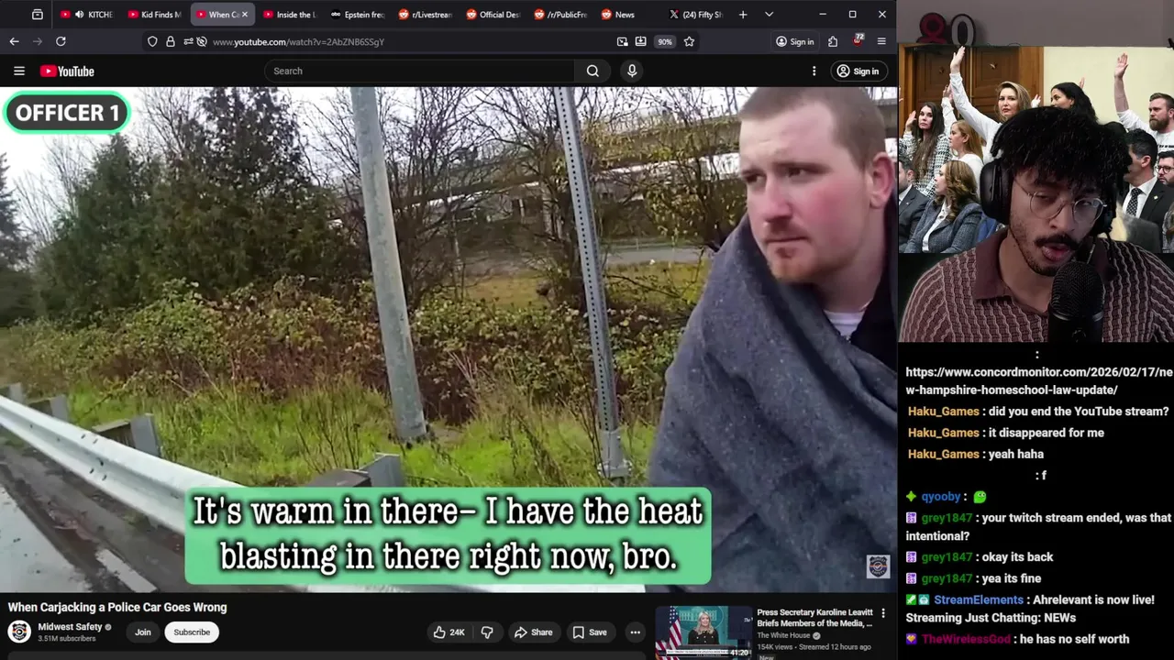This screenshot has height=660, width=1174.
Task: Click the video player showing OFFICER 1
Action: pos(449,340)
